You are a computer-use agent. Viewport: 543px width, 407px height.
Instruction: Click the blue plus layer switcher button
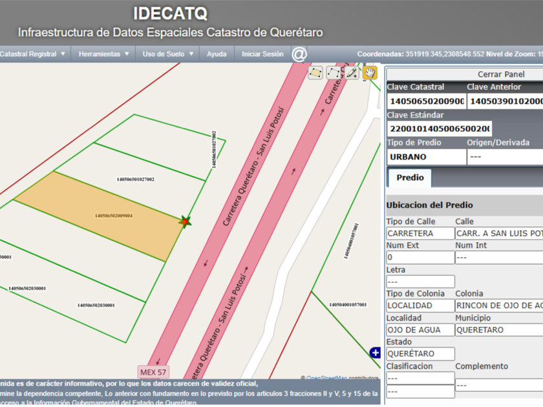pyautogui.click(x=375, y=352)
